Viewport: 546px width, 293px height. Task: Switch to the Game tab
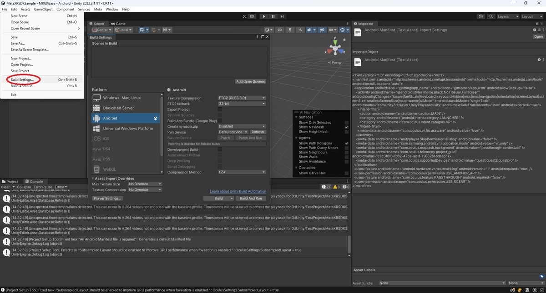coord(118,24)
